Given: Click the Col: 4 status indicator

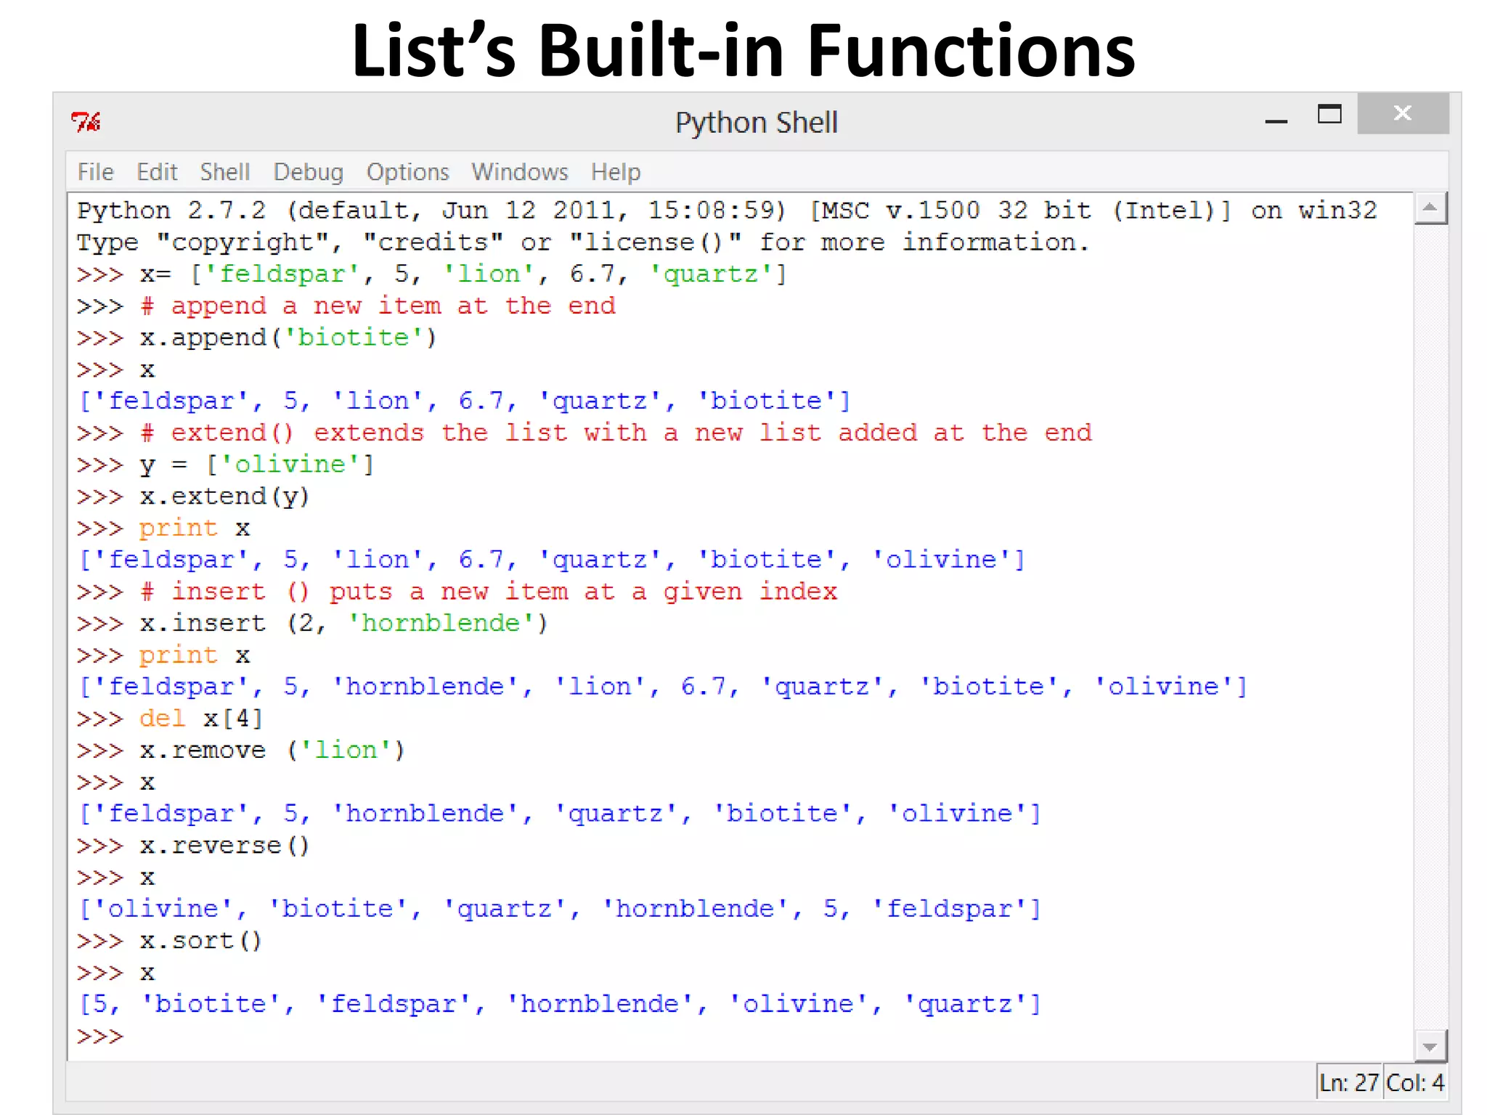Looking at the screenshot, I should (x=1415, y=1083).
